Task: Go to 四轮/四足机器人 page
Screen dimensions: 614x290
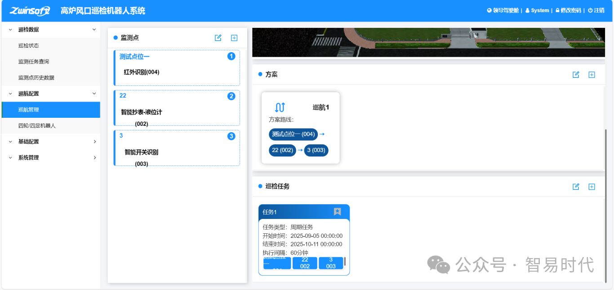Action: [x=37, y=126]
